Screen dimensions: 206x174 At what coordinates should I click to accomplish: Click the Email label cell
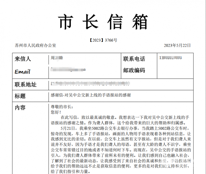22,71
